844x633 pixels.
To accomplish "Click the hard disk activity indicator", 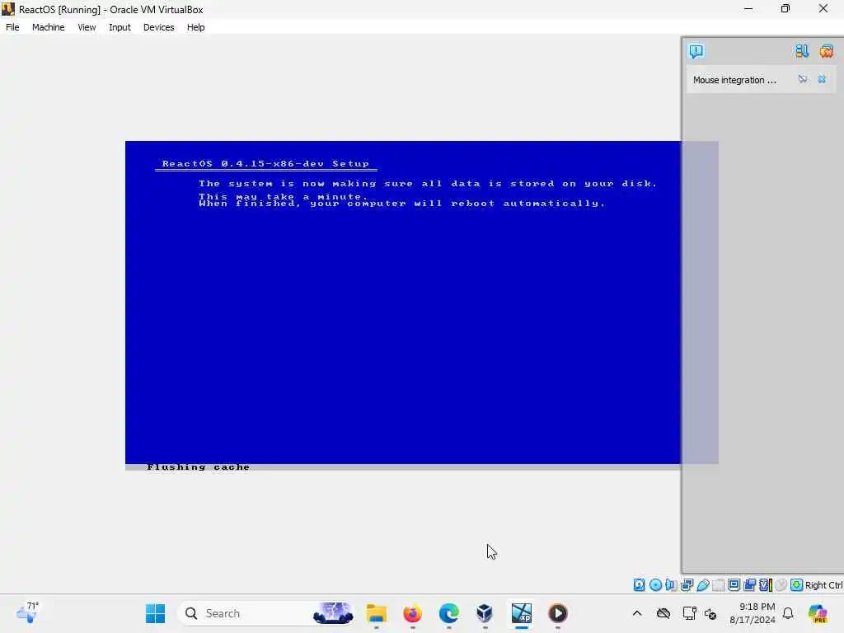I will pos(639,584).
